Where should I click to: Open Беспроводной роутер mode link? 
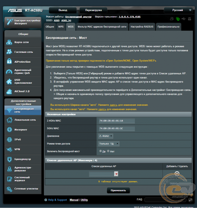(x=78, y=17)
